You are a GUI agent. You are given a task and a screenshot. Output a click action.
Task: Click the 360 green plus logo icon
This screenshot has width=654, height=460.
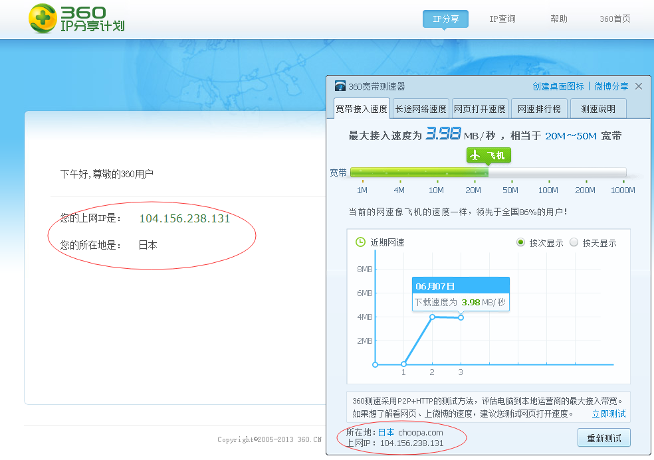pyautogui.click(x=43, y=19)
